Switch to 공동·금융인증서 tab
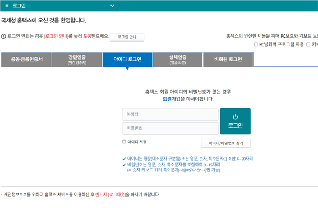The height and width of the screenshot is (208, 318). tap(26, 60)
